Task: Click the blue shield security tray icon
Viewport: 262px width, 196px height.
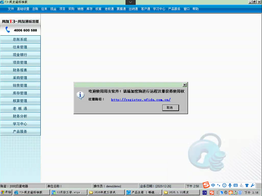Action: click(240, 192)
